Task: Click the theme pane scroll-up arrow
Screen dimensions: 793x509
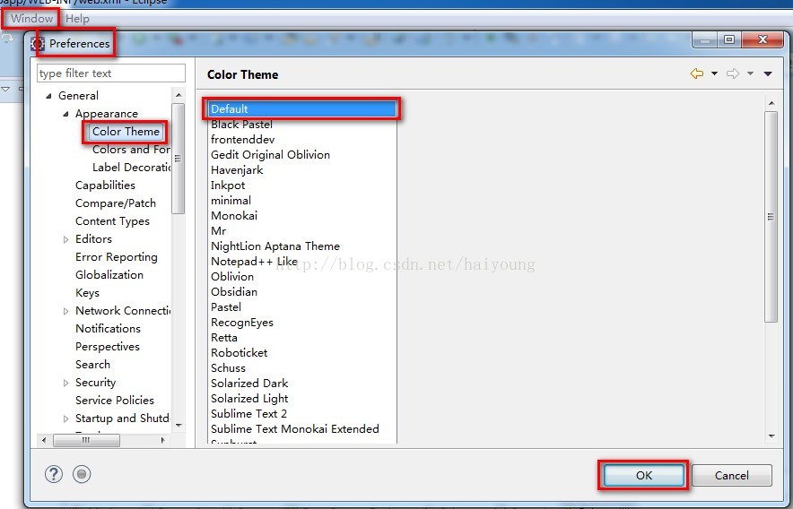Action: (771, 103)
